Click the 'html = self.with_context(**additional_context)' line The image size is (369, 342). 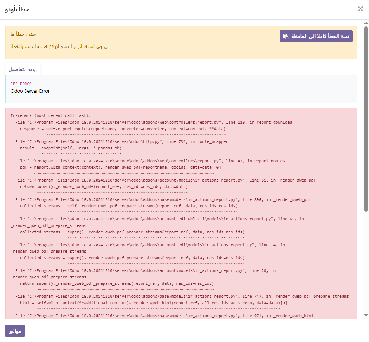click(x=154, y=303)
